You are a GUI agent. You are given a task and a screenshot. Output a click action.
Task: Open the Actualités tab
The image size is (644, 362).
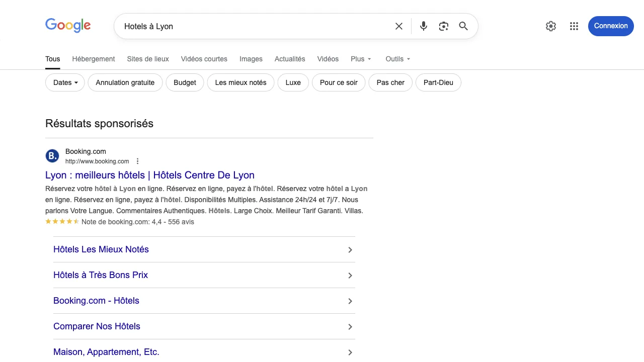[x=290, y=59]
